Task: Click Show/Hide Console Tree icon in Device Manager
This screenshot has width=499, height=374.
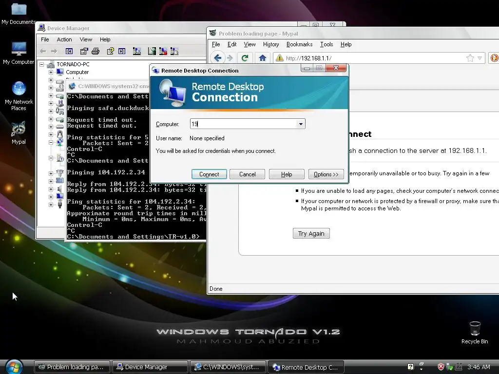Action: (x=69, y=51)
